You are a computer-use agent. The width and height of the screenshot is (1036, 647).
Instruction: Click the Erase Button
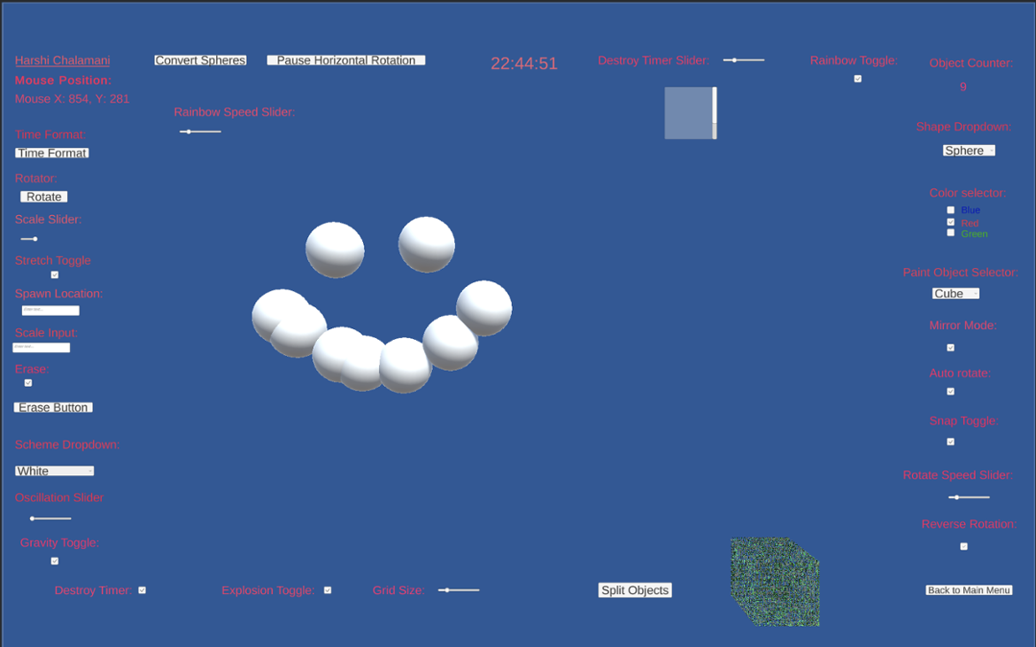tap(53, 407)
